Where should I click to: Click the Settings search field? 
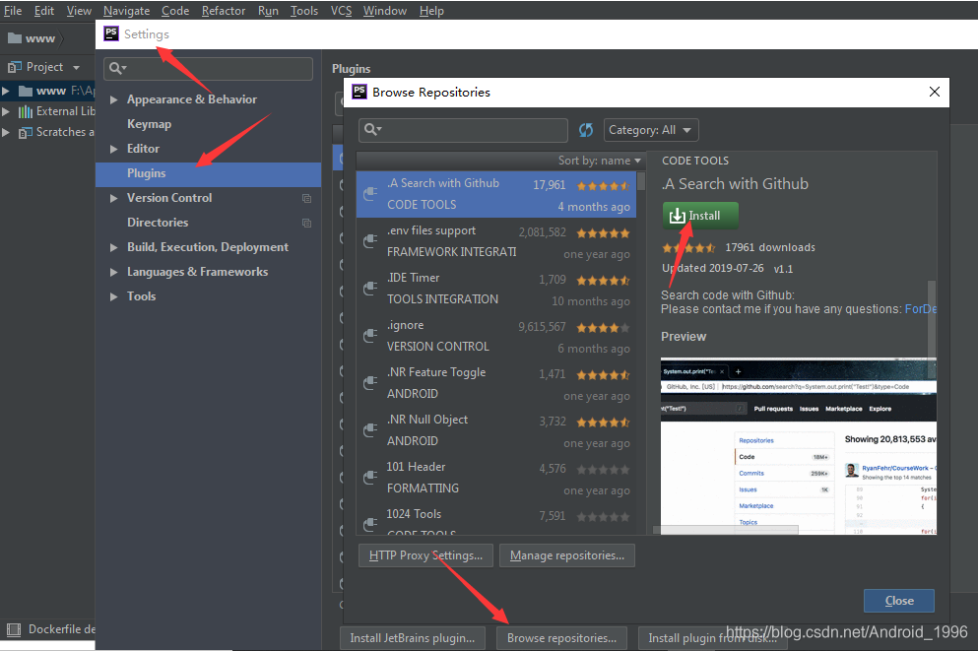click(x=209, y=68)
